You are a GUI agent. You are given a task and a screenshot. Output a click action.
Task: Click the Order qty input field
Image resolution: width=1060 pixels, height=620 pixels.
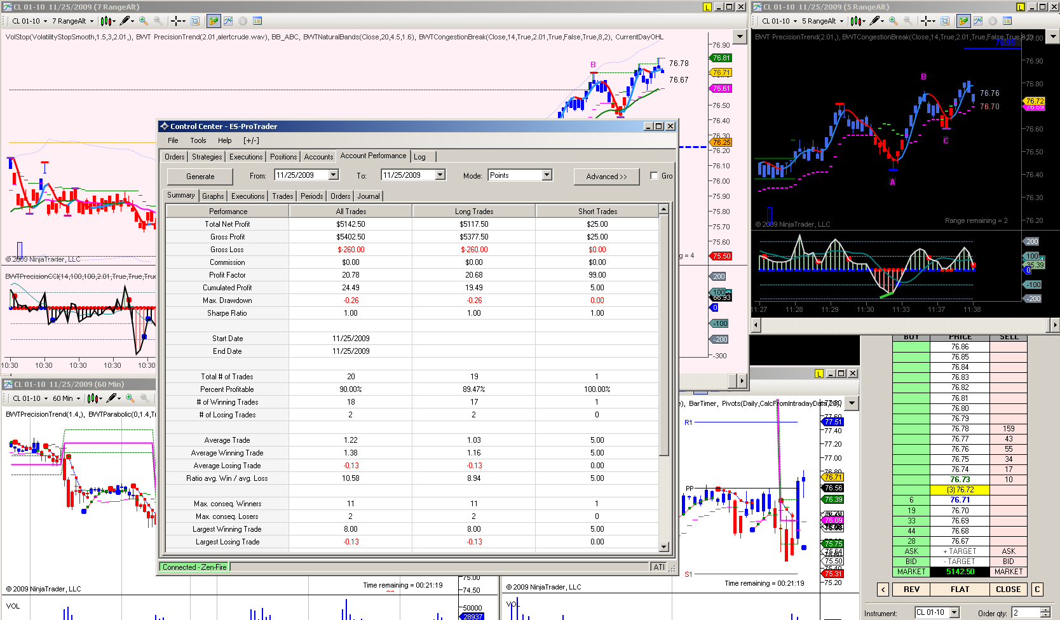click(1026, 612)
